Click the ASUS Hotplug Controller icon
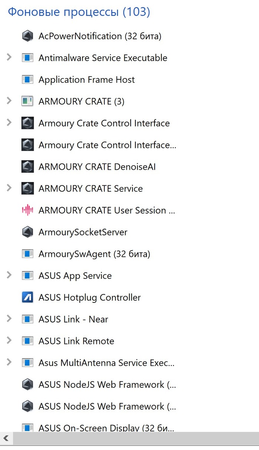This screenshot has width=259, height=450. click(28, 297)
